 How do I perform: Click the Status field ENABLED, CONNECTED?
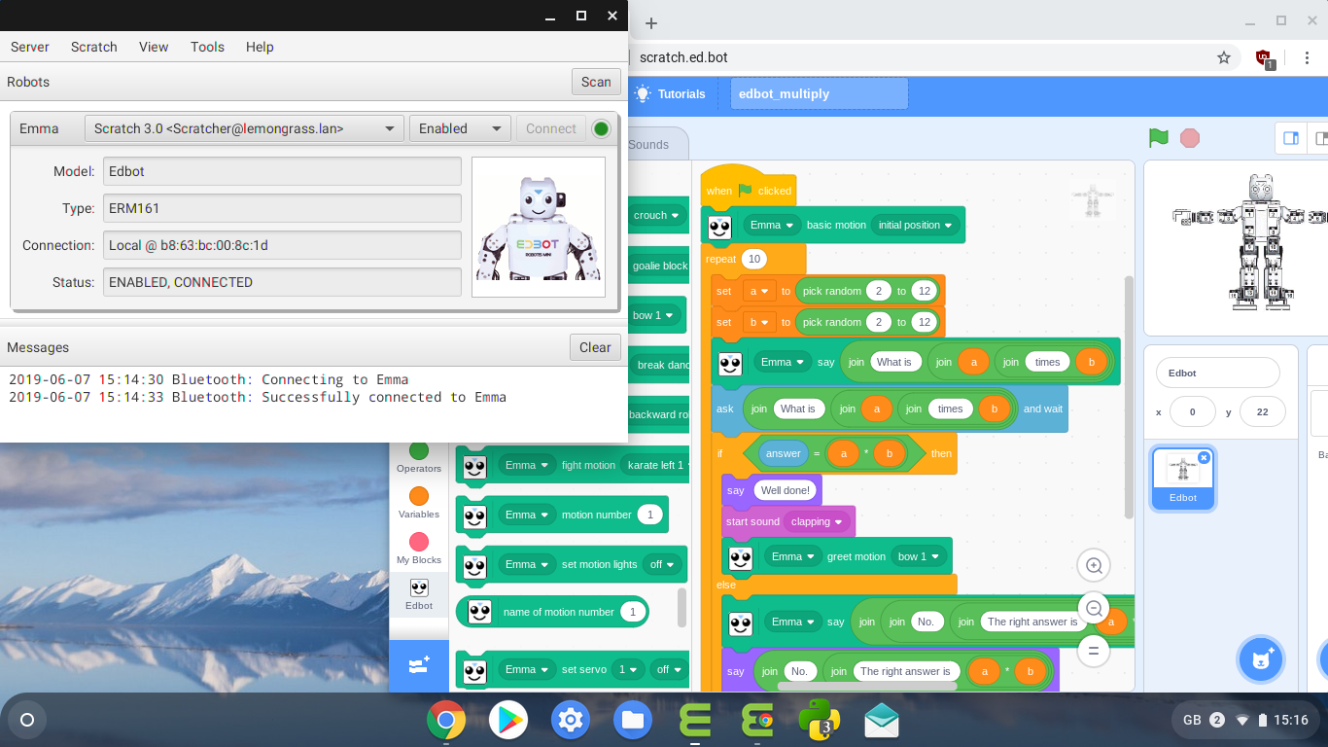point(282,282)
